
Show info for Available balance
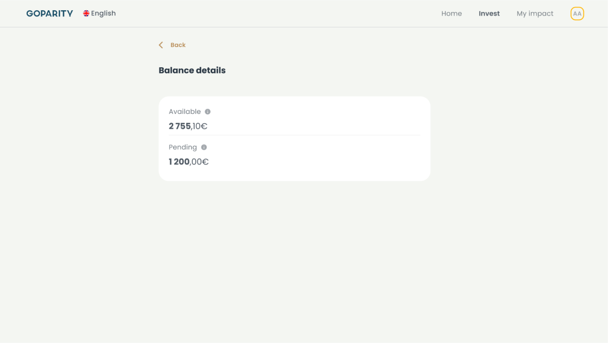tap(208, 112)
